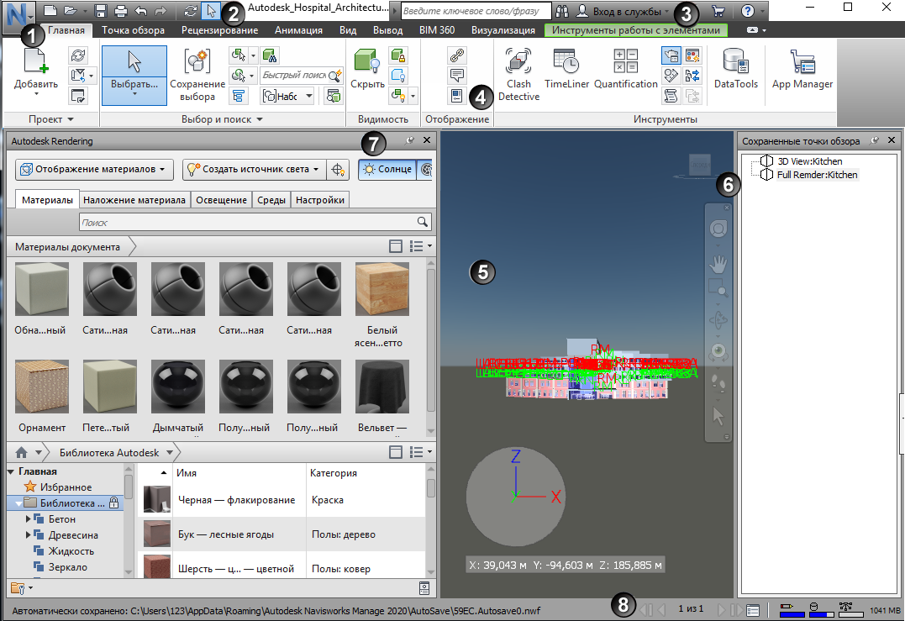Select Бук — лесные ягоды material row
Image resolution: width=905 pixels, height=621 pixels.
click(281, 534)
